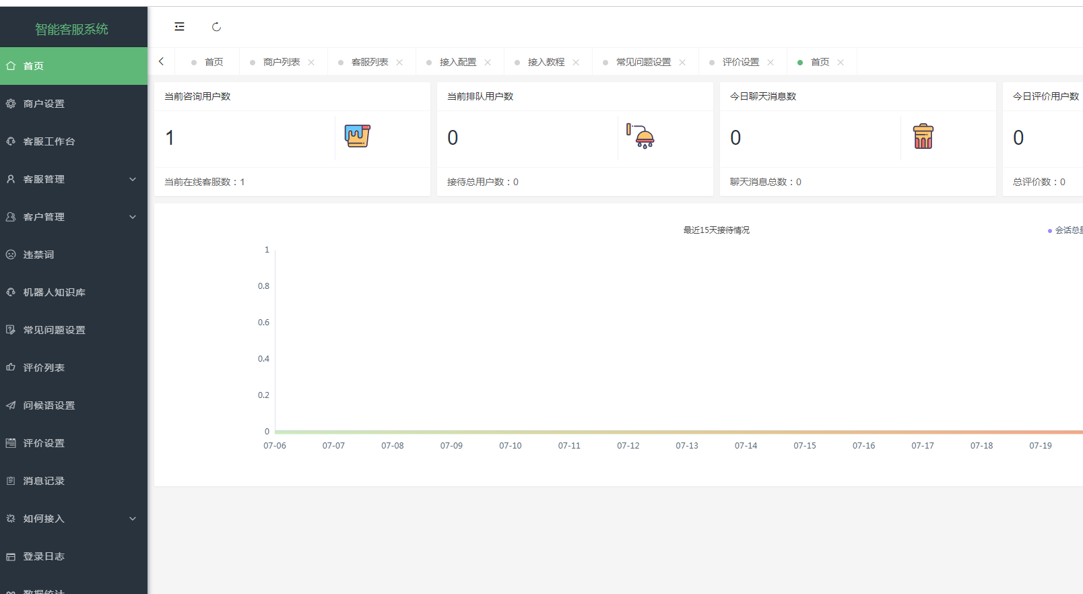
Task: Click the refresh page icon
Action: (216, 27)
